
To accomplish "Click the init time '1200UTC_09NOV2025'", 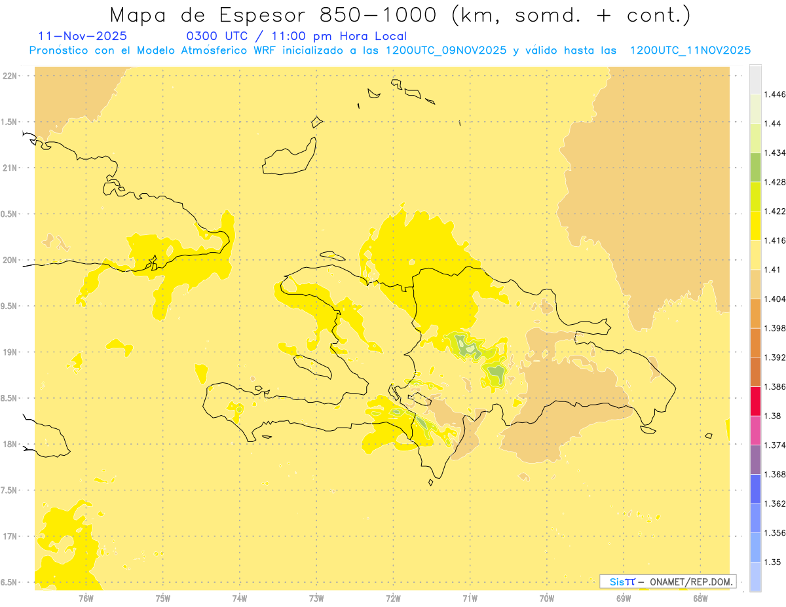I will [445, 50].
